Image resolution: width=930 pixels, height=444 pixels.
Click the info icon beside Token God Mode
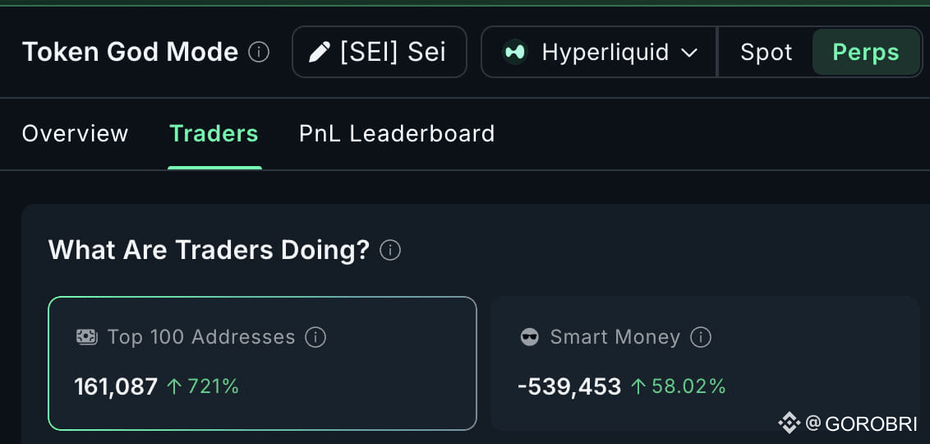[x=259, y=53]
